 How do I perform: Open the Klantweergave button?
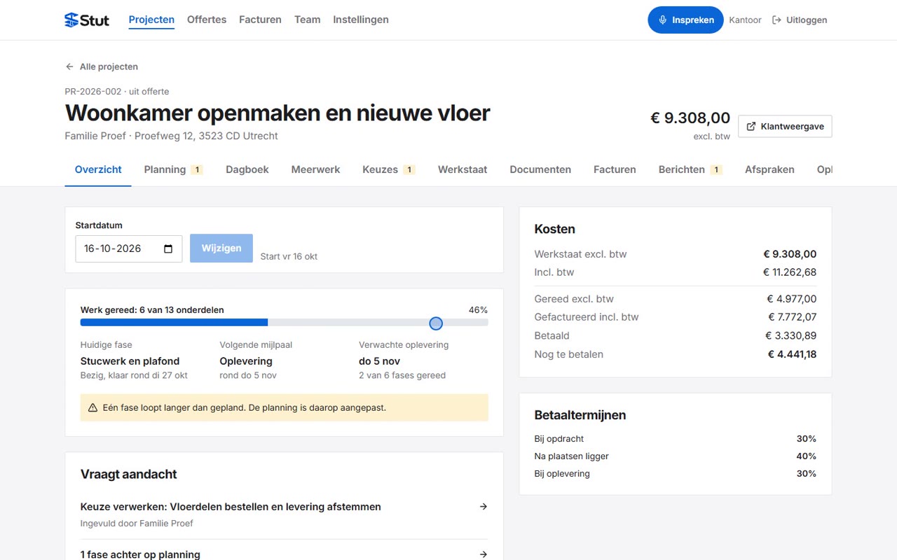785,127
